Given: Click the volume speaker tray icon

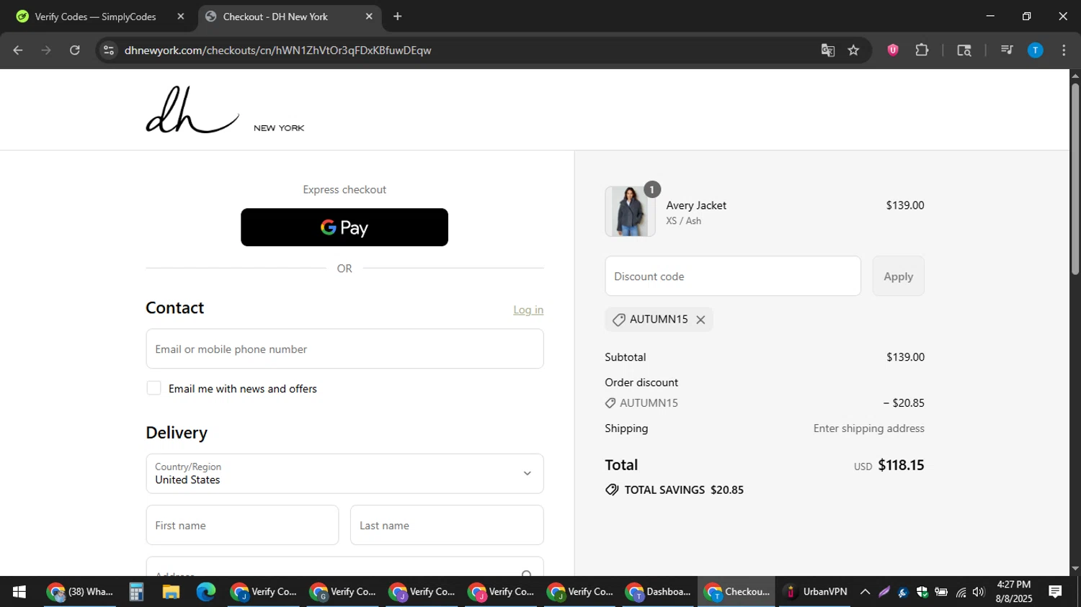Looking at the screenshot, I should [x=978, y=592].
